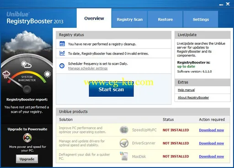Click NOT INSTALLED status for MaxDisk

coord(176,156)
